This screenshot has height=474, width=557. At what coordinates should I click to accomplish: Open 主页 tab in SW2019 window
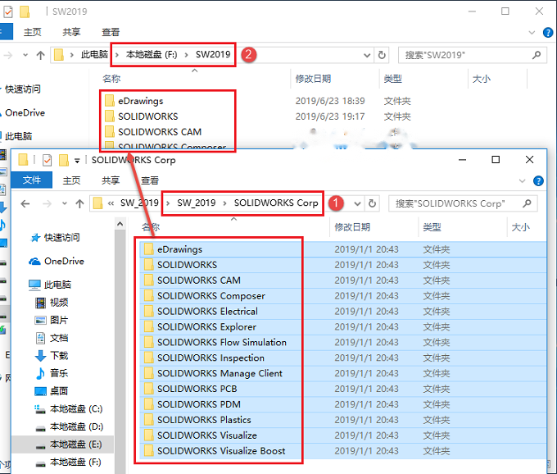[x=32, y=32]
